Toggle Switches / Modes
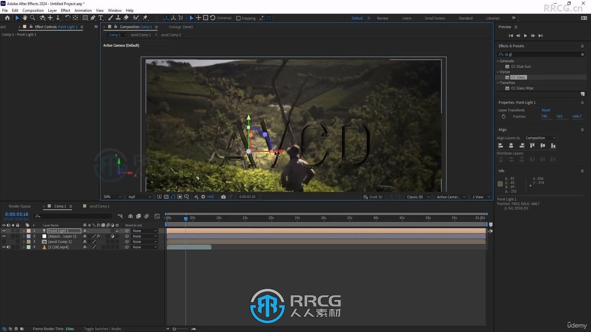 coord(103,329)
